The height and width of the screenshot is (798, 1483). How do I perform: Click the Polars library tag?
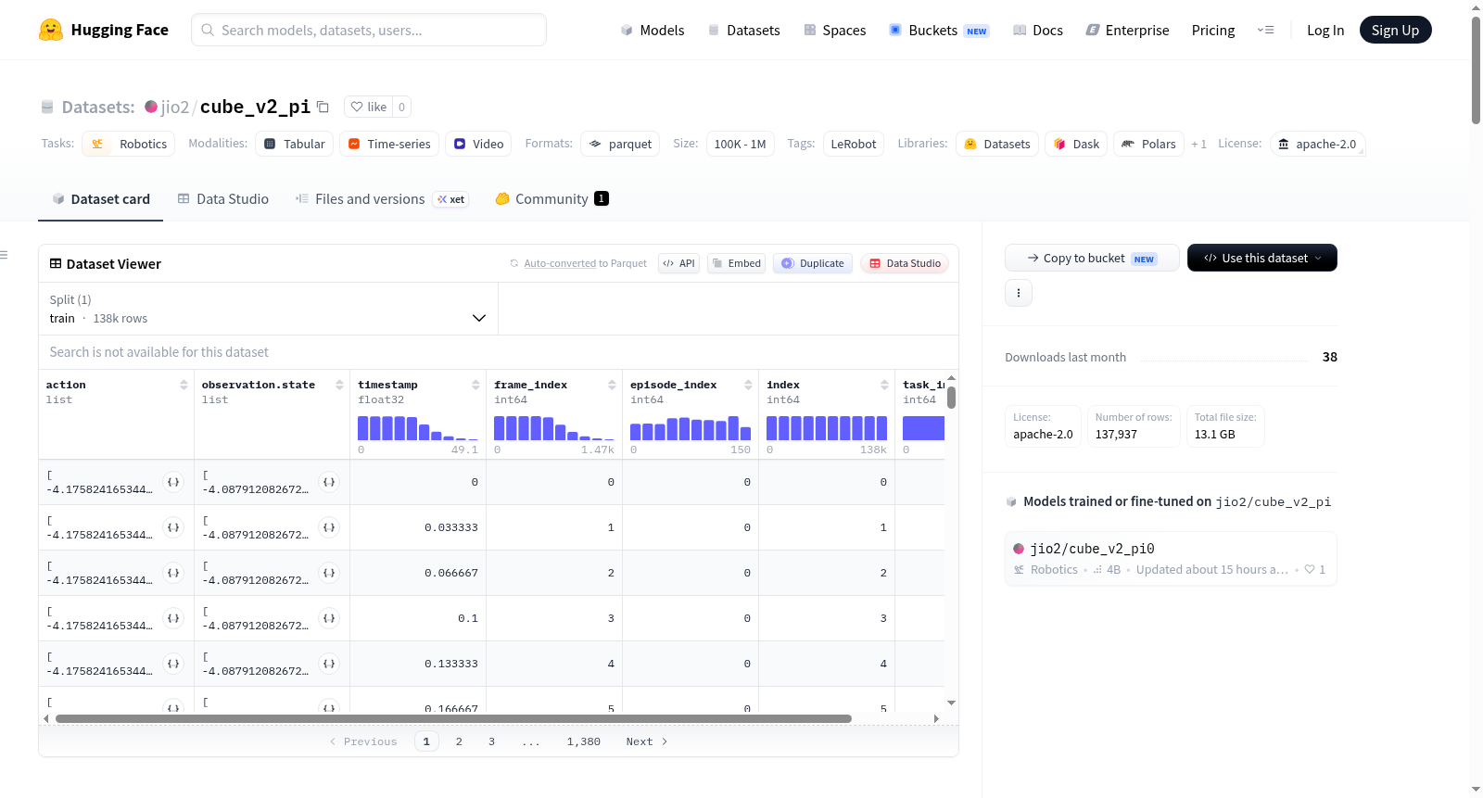(1148, 144)
